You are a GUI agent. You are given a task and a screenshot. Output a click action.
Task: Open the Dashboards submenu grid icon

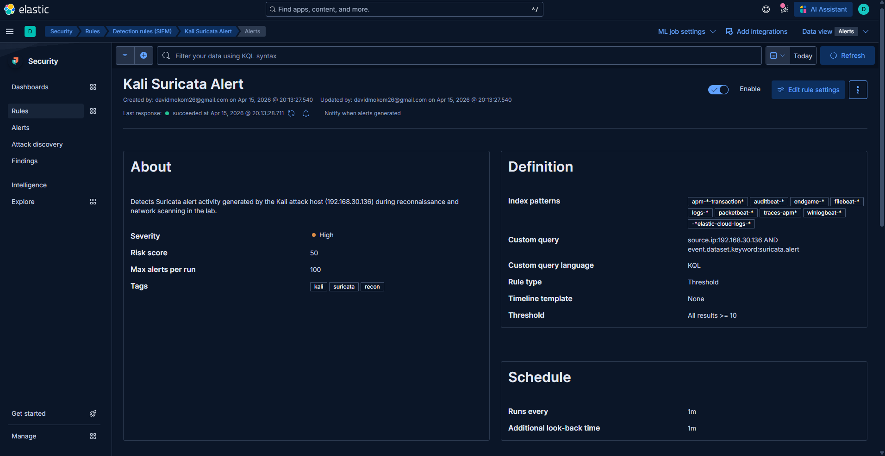[93, 87]
